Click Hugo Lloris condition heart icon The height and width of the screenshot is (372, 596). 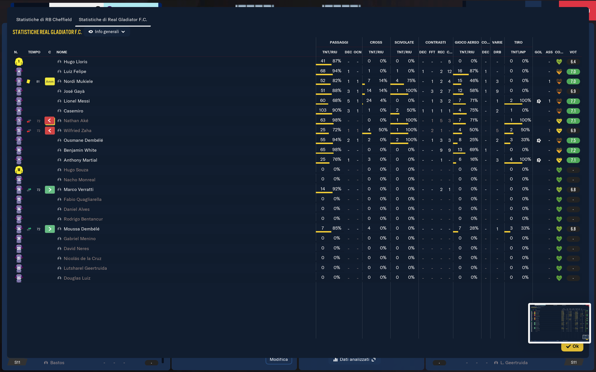(559, 62)
